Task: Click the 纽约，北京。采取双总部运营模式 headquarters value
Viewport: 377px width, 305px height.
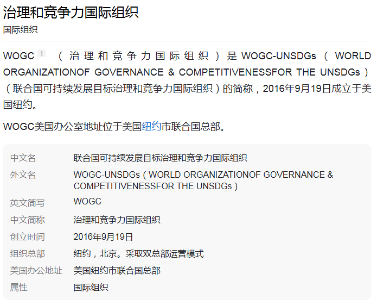Action: [x=138, y=254]
